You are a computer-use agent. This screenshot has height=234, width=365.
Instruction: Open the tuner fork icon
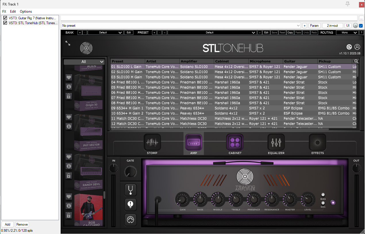coord(130,190)
